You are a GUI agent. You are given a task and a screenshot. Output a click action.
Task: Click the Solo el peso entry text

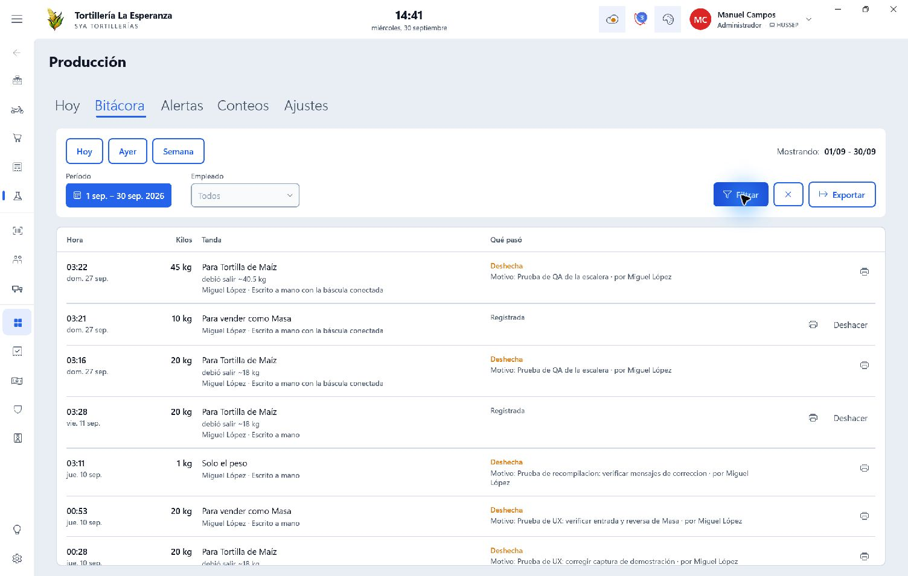pyautogui.click(x=225, y=463)
